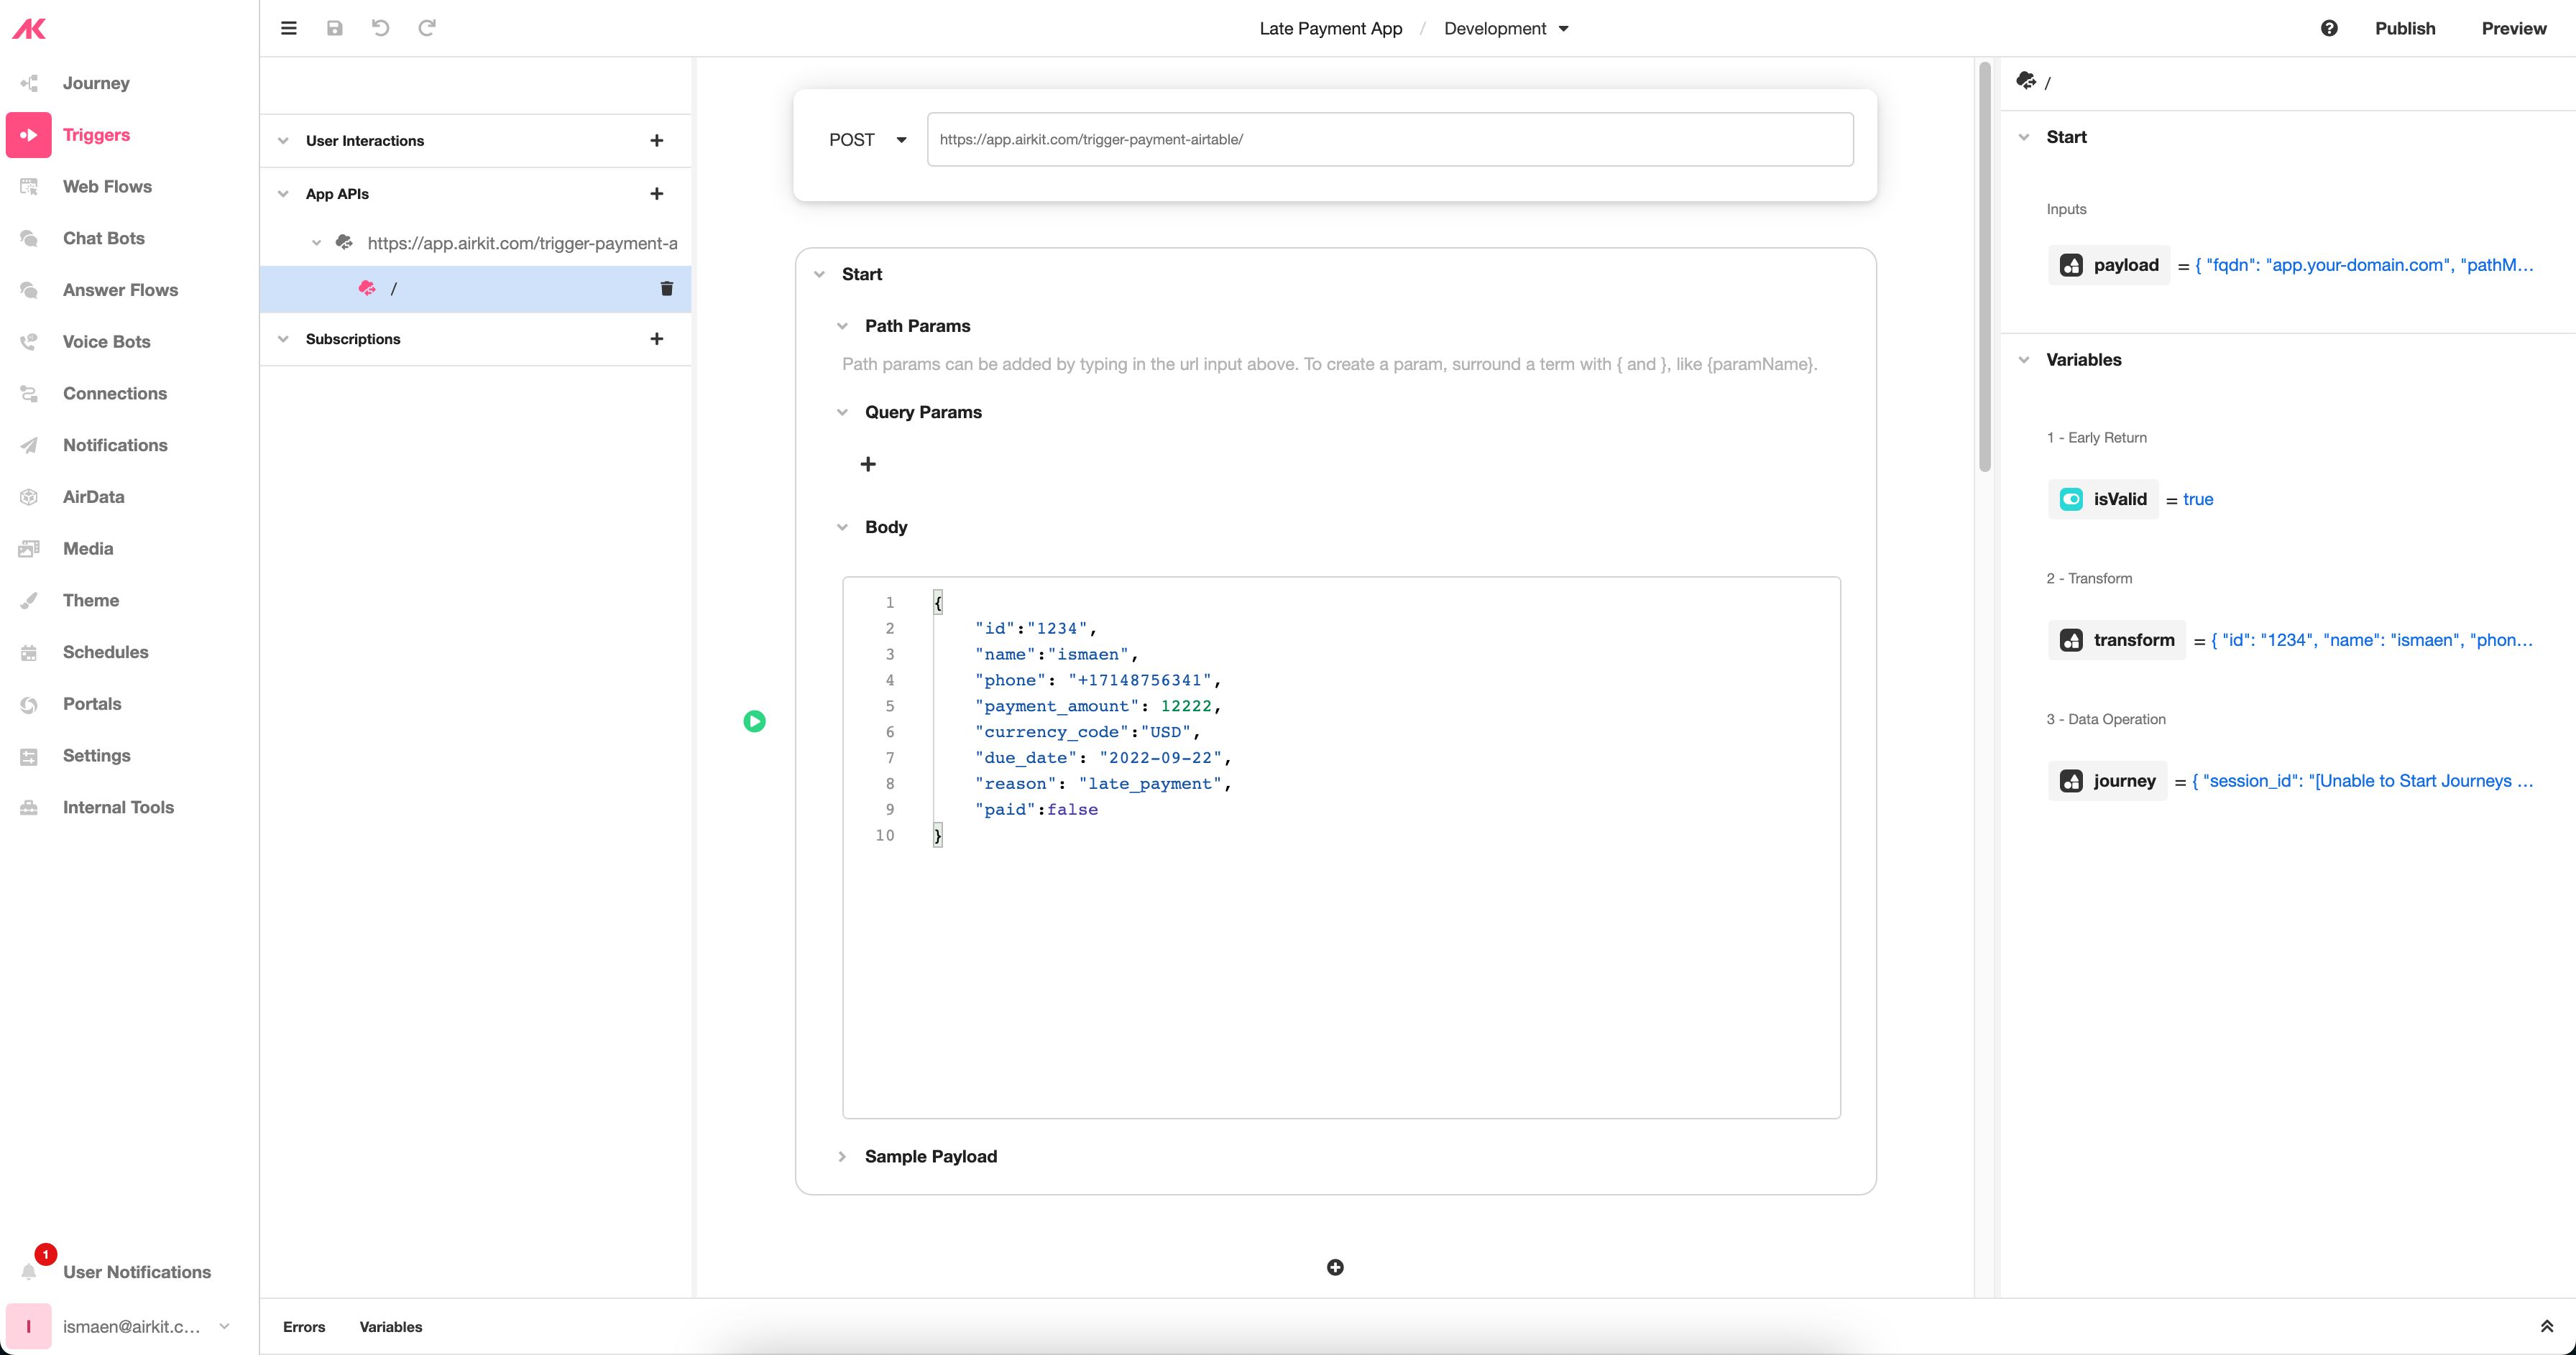This screenshot has width=2576, height=1355.
Task: Collapse the Start card in editor
Action: click(x=819, y=274)
